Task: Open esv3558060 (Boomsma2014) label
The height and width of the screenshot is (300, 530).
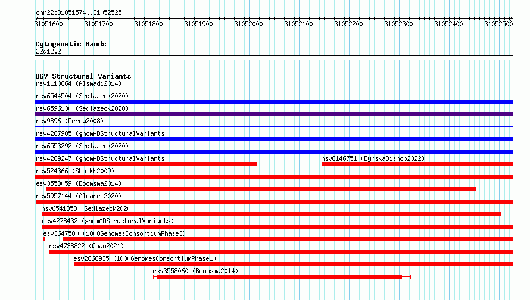Action: (195, 271)
